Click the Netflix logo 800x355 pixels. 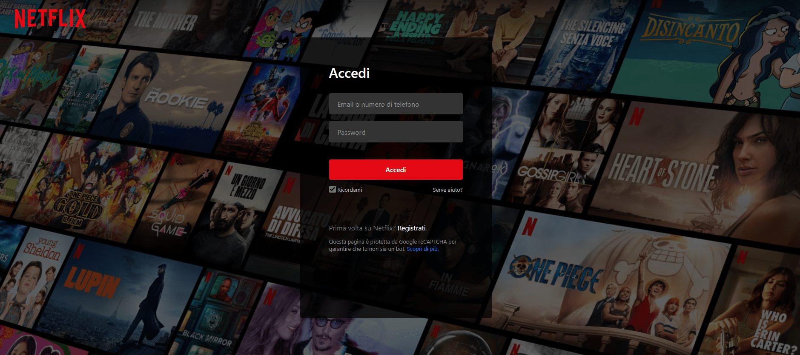pyautogui.click(x=50, y=19)
